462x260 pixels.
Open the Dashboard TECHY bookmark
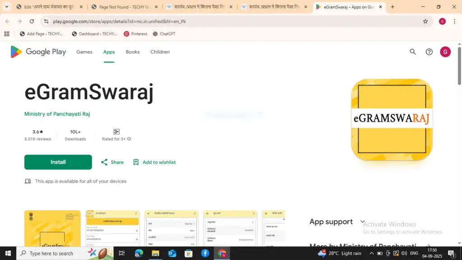[x=95, y=34]
